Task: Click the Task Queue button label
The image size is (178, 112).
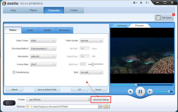Action: pyautogui.click(x=166, y=18)
